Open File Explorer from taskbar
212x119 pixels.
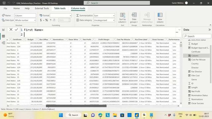tap(115, 115)
